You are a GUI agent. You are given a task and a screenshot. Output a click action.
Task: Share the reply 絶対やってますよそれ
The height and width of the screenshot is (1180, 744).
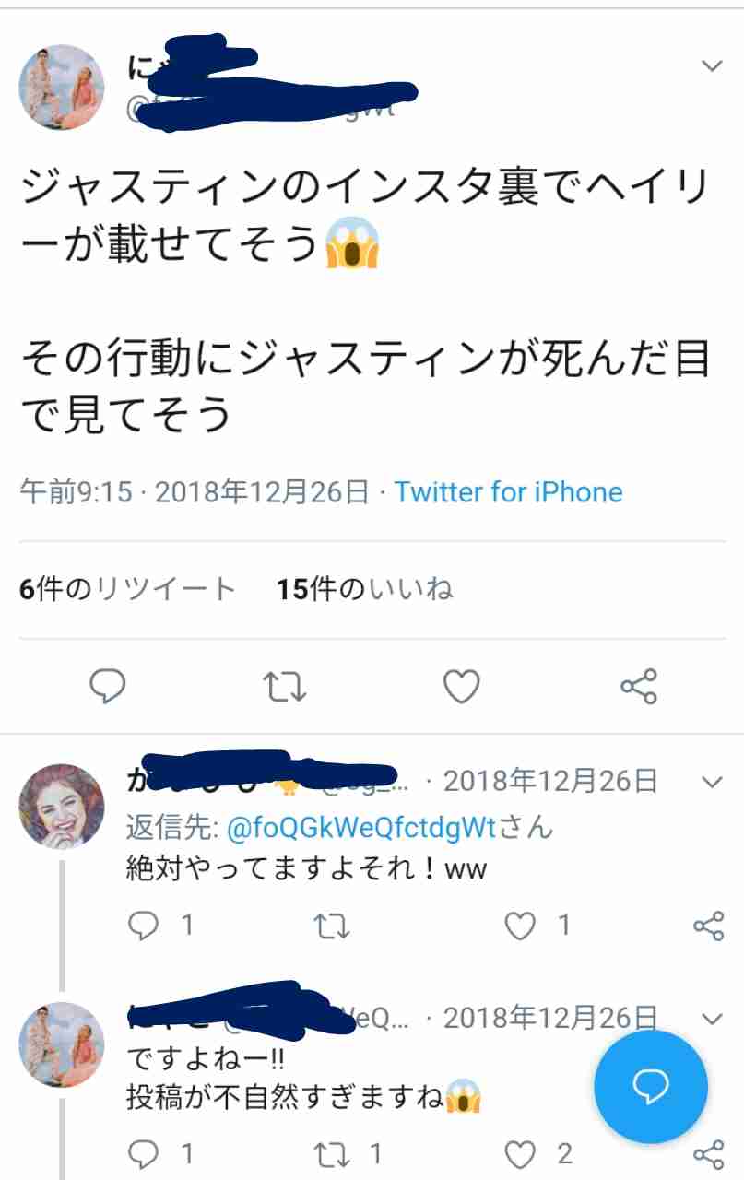708,926
